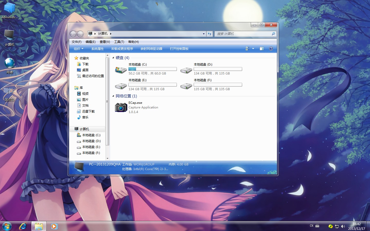This screenshot has width=370, height=231.
Task: Open the 图片 library
Action: click(x=85, y=100)
